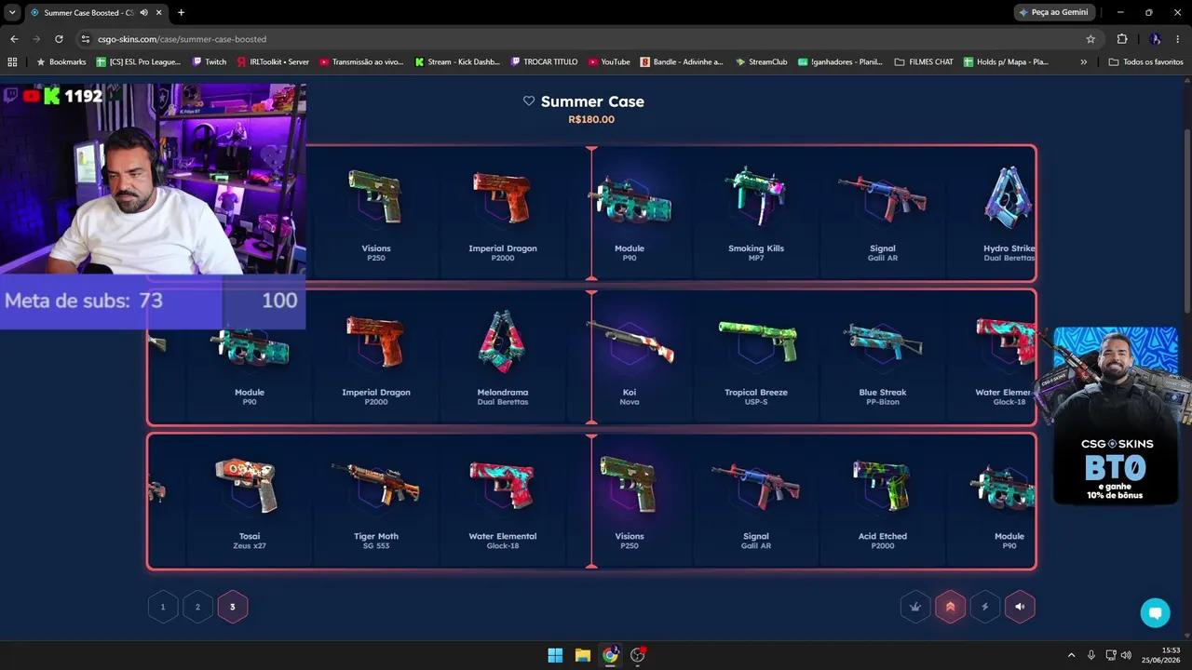The height and width of the screenshot is (670, 1192).
Task: Click the Blue Streak PP-Bizon skin
Action: tap(883, 356)
